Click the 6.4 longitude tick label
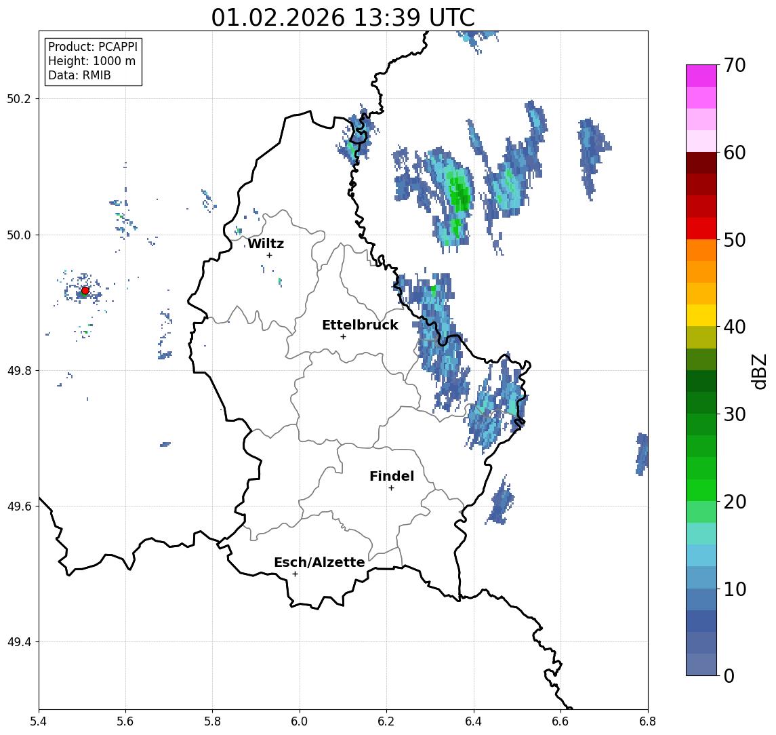The image size is (776, 735). pos(474,721)
